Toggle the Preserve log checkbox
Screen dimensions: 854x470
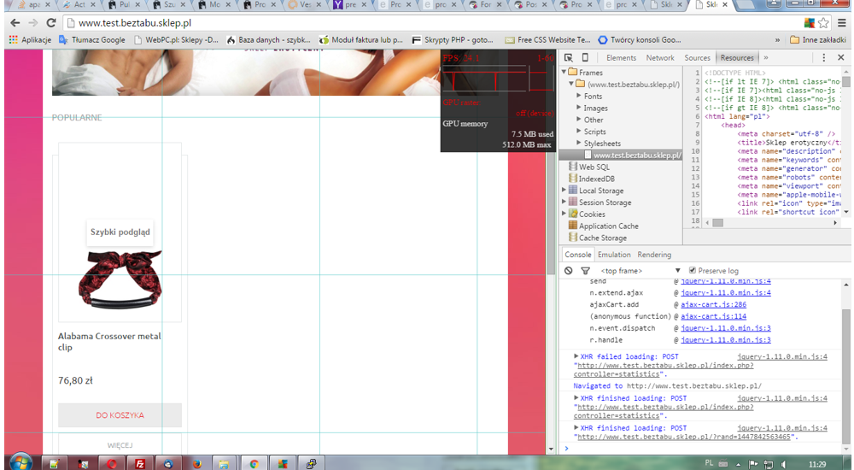click(x=693, y=270)
